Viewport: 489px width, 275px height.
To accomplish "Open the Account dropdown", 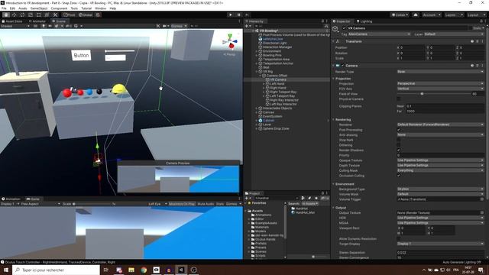I will (x=432, y=15).
